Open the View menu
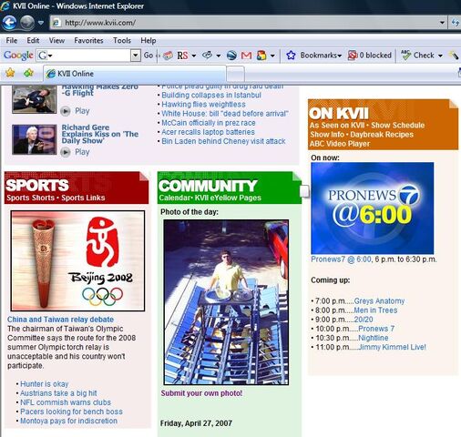 coord(56,40)
